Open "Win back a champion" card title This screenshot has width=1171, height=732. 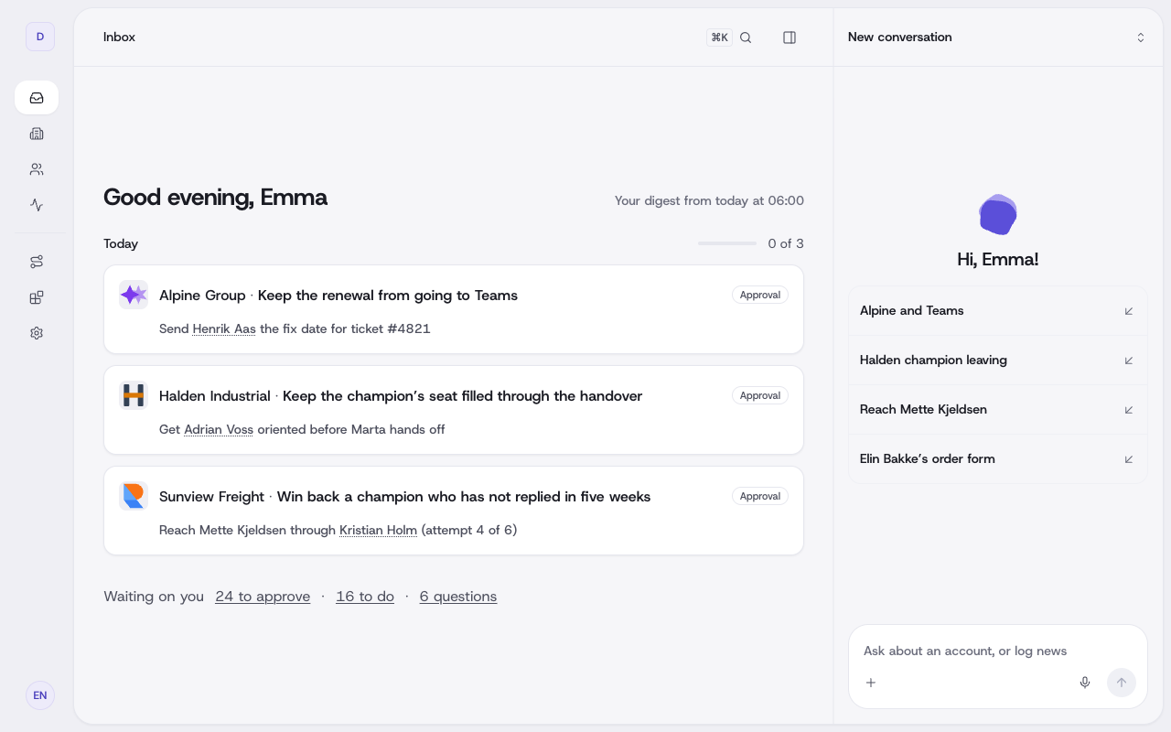[x=464, y=496]
